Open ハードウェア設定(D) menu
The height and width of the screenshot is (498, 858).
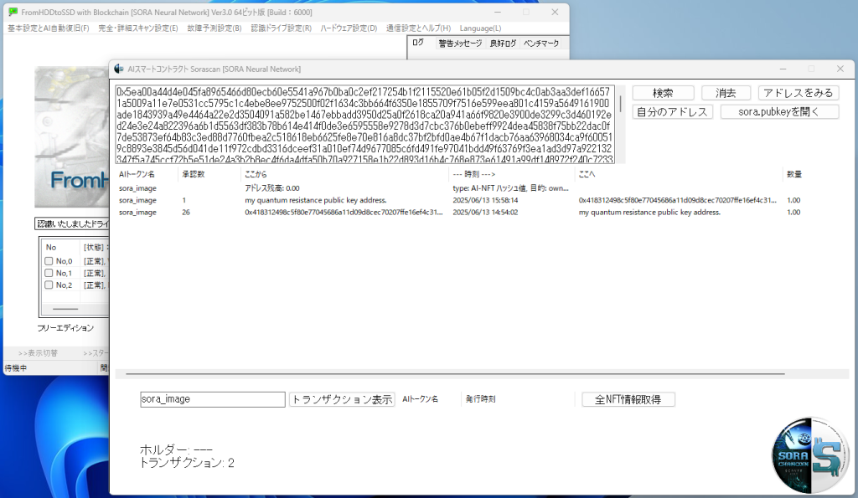[349, 28]
